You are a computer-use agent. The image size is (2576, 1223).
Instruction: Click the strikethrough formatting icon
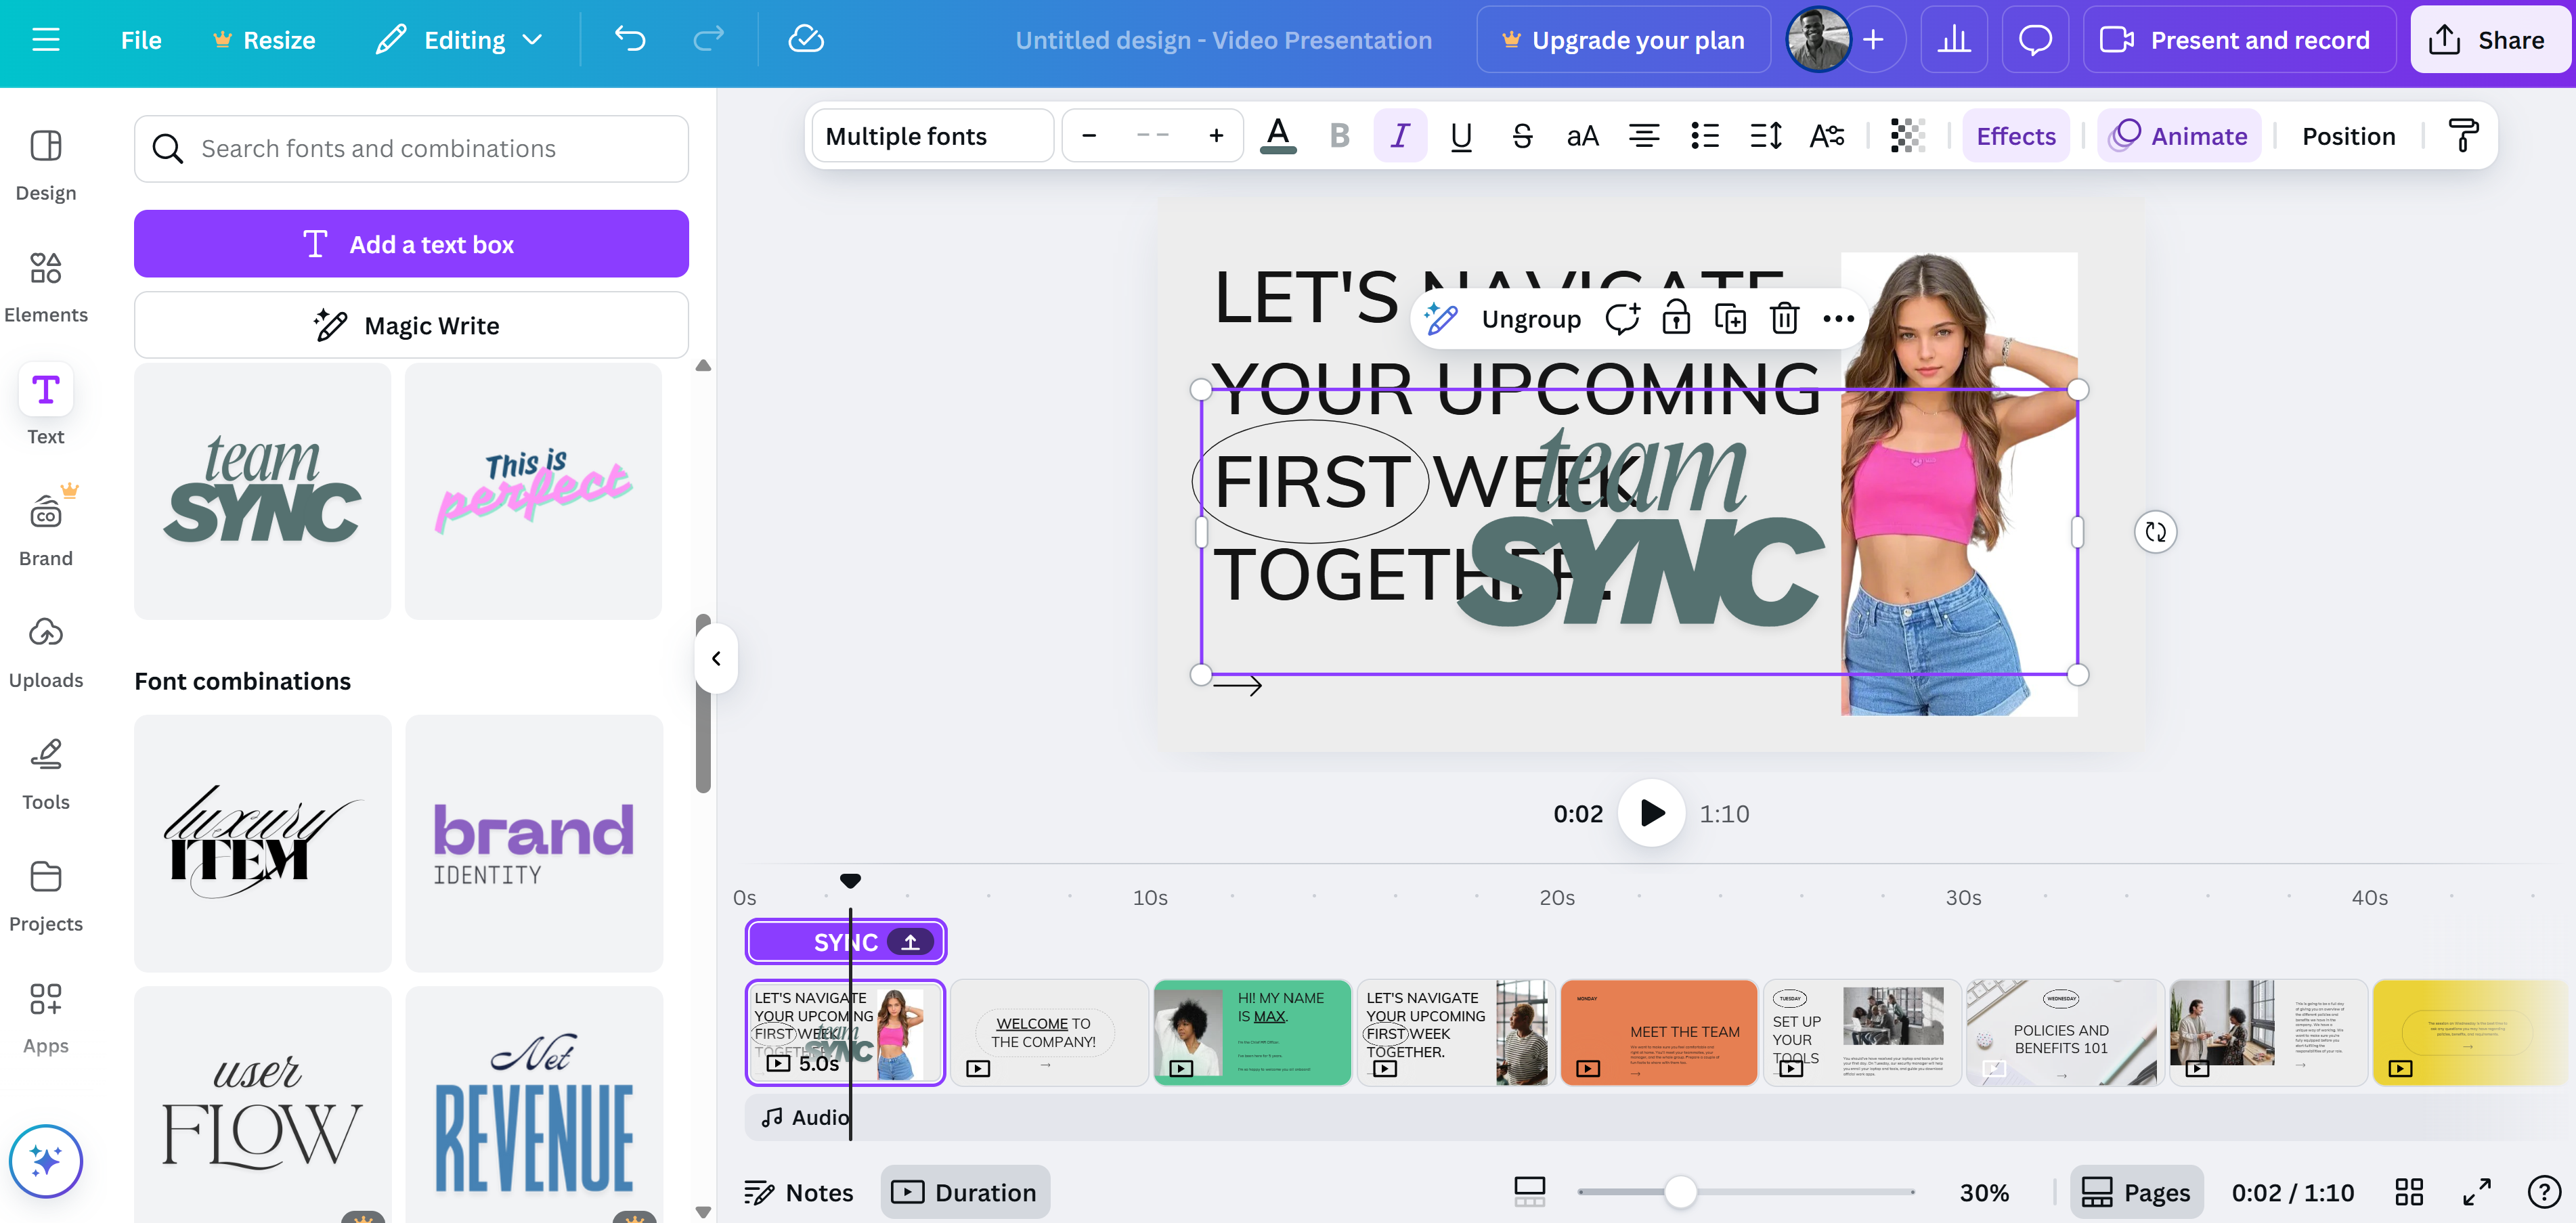click(1522, 136)
